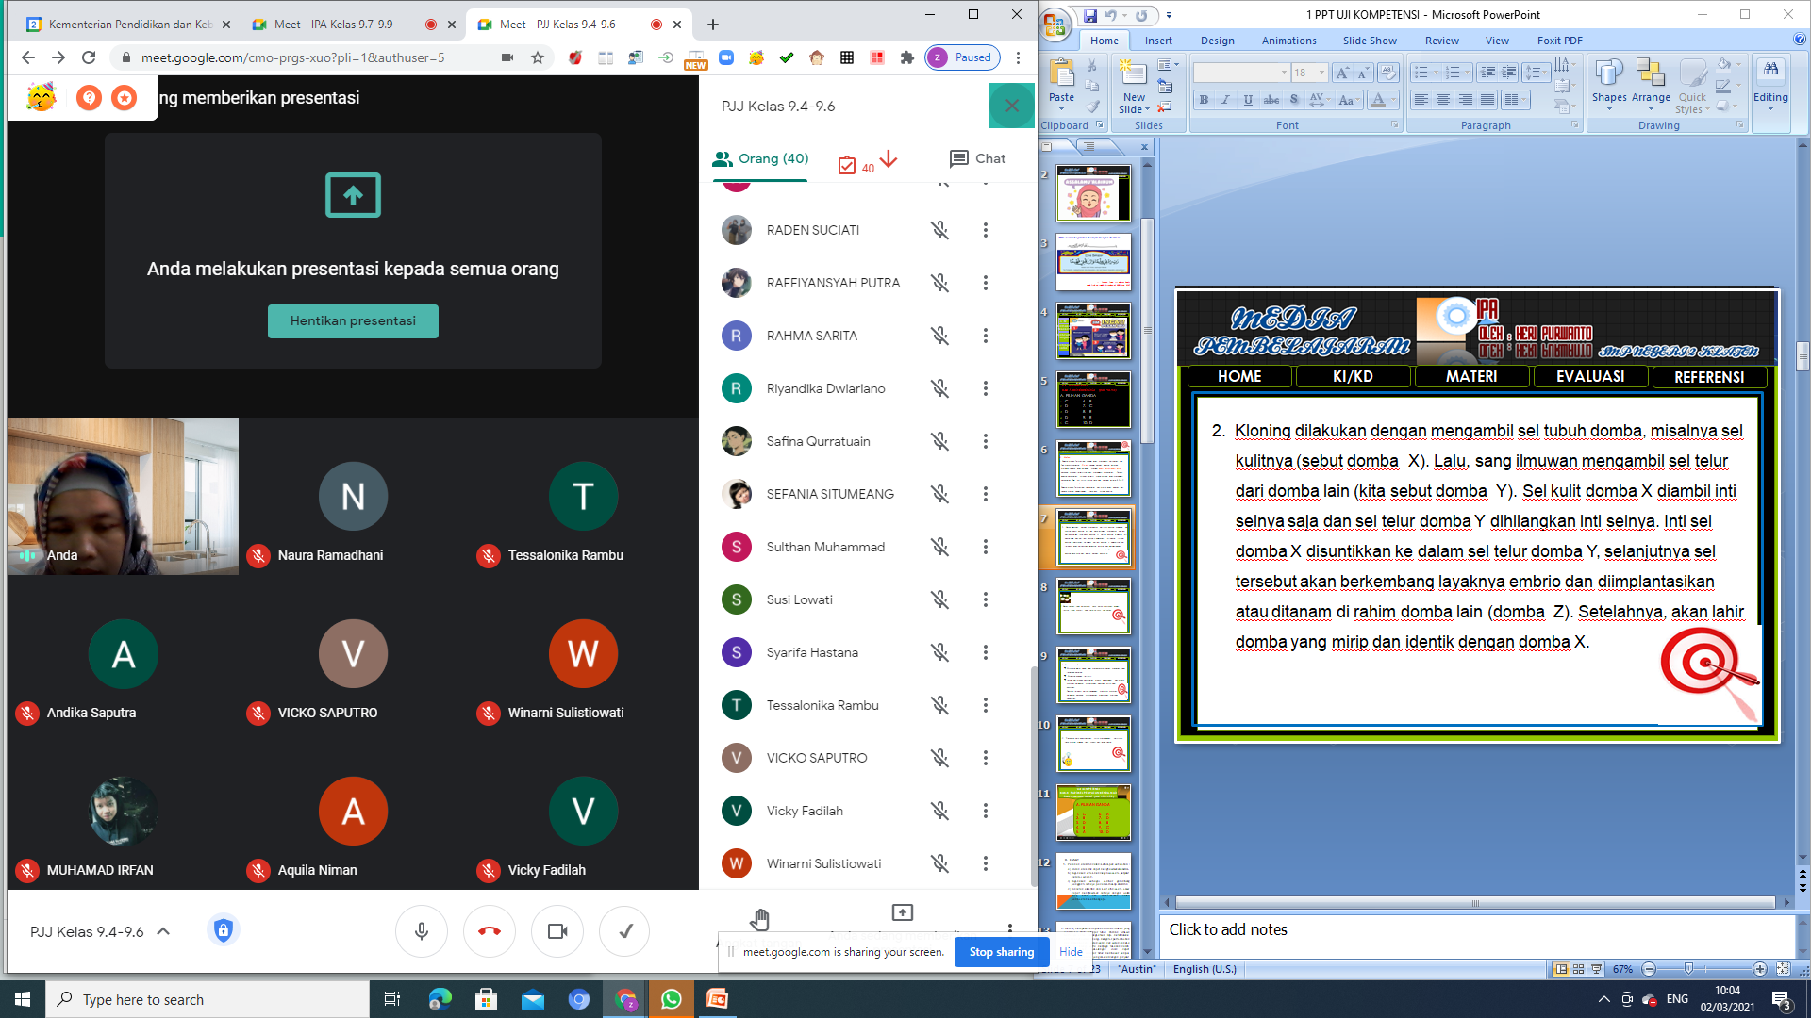The image size is (1811, 1018).
Task: Toggle the microphone mute button
Action: click(x=421, y=931)
